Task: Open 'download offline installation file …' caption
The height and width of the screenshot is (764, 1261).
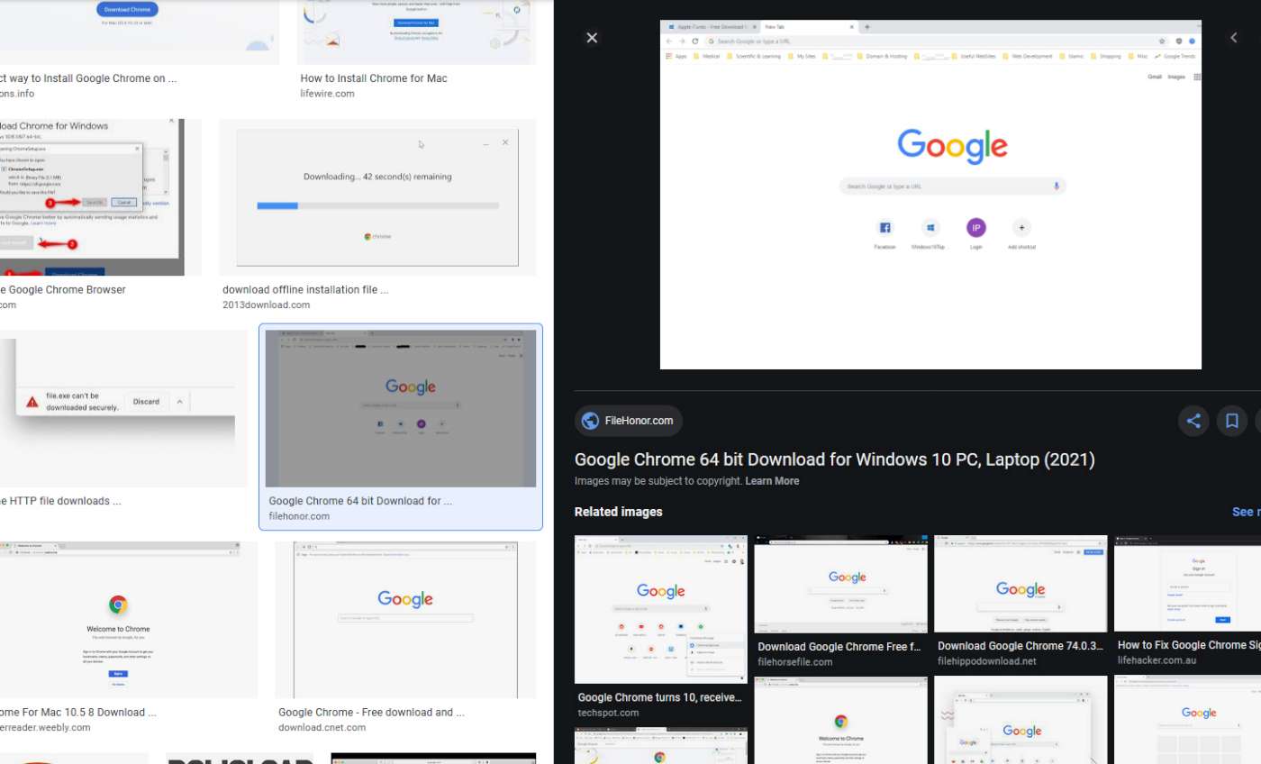Action: pos(305,290)
